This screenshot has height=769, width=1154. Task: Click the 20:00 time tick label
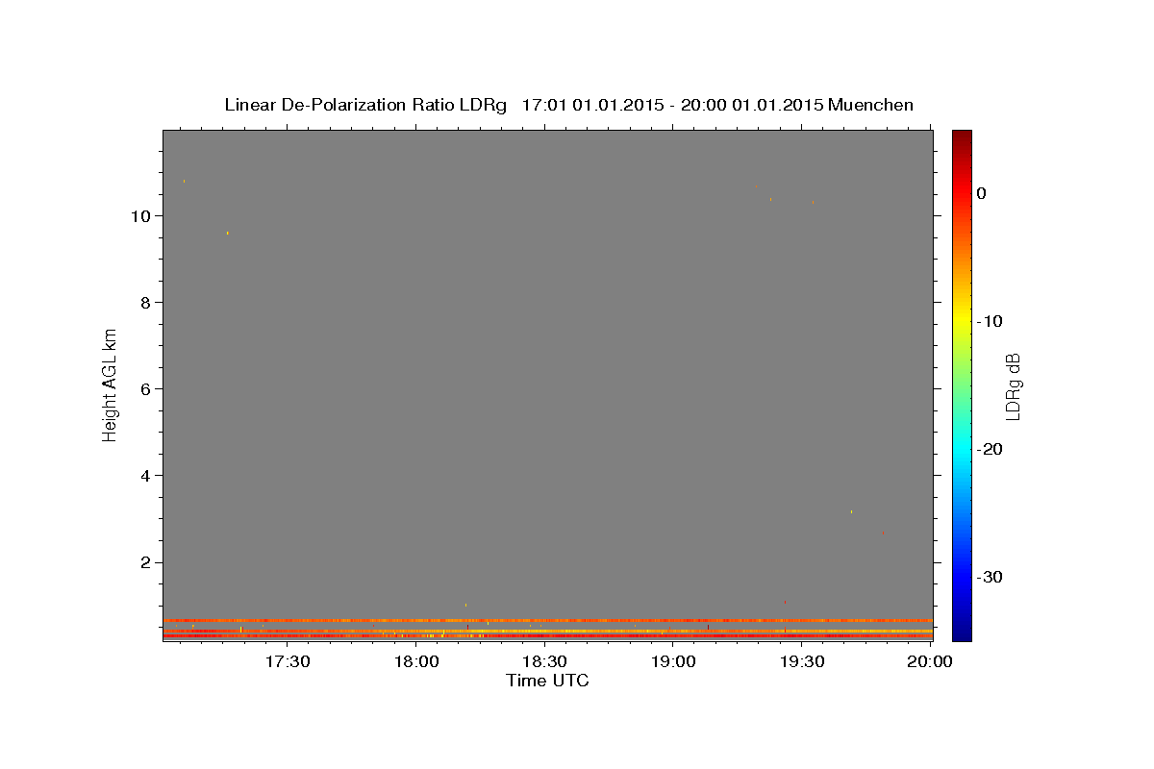tap(930, 661)
